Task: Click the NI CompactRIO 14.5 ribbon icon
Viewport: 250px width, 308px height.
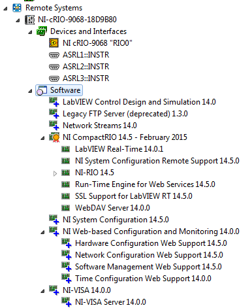Action: coord(54,137)
